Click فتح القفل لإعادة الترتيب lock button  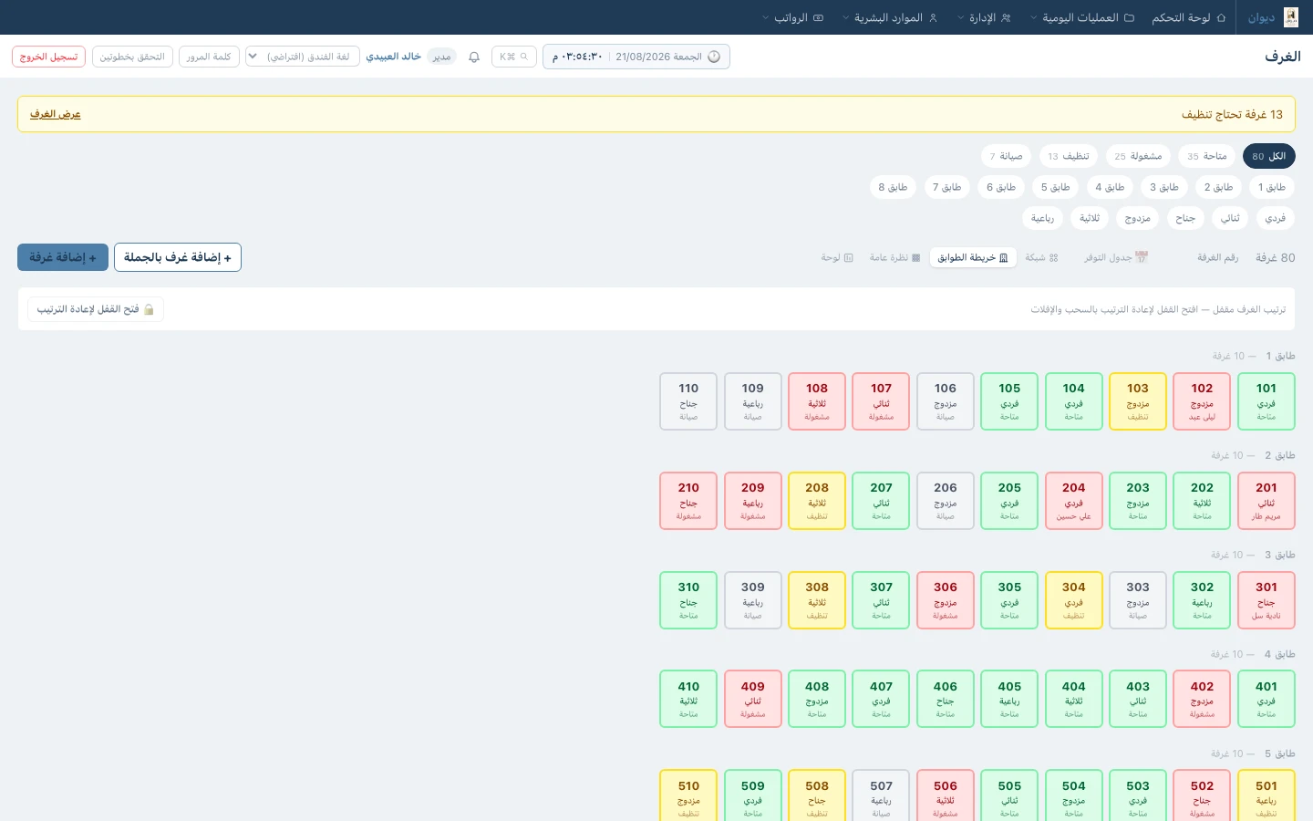(96, 309)
